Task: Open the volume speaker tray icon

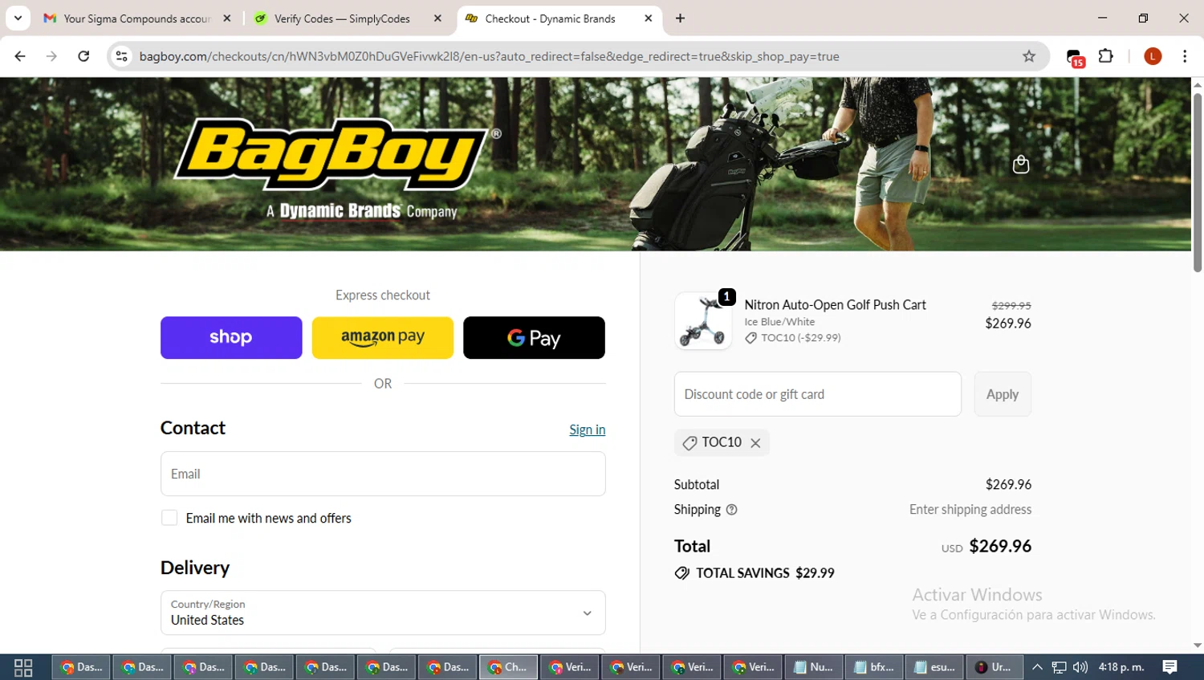Action: (x=1080, y=667)
